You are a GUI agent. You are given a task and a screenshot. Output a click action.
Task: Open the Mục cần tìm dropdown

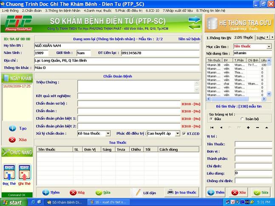tap(269, 46)
